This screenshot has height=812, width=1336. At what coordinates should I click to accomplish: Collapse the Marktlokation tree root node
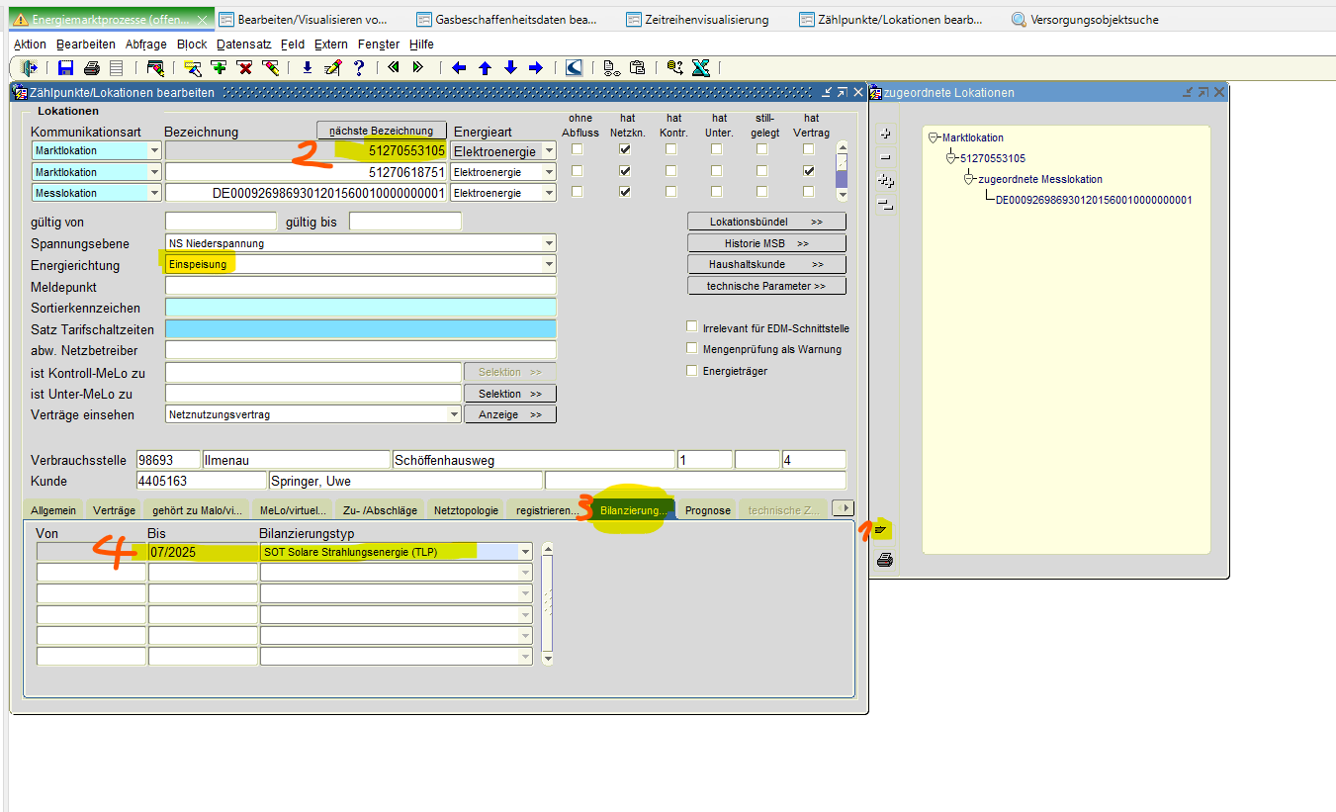[x=935, y=137]
